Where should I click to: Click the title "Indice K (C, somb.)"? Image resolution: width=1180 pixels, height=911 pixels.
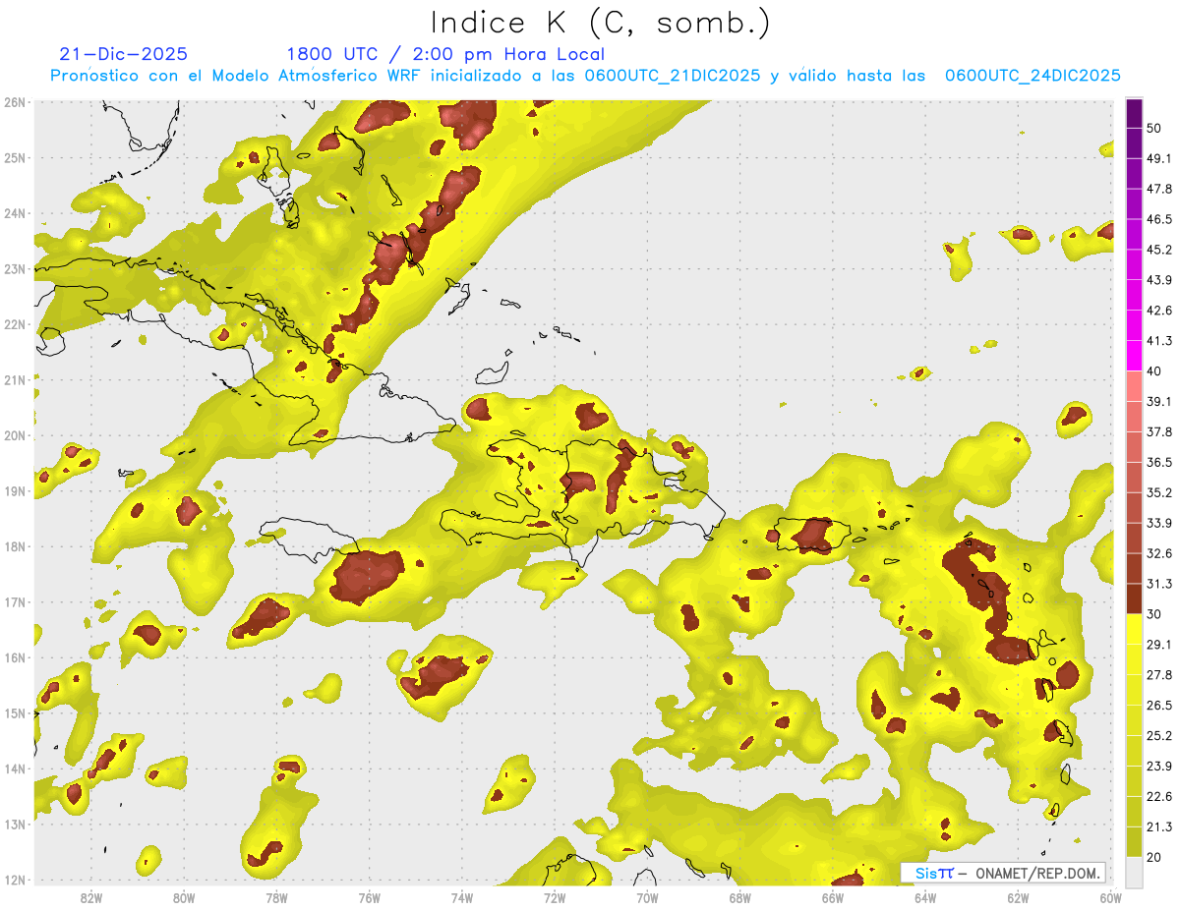coord(601,24)
